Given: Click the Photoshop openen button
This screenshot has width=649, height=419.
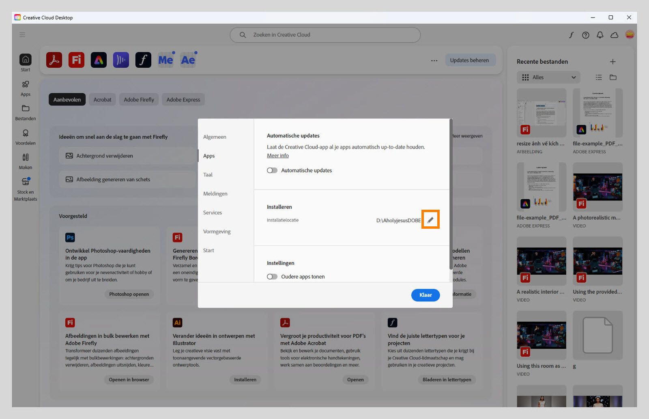Looking at the screenshot, I should 129,294.
